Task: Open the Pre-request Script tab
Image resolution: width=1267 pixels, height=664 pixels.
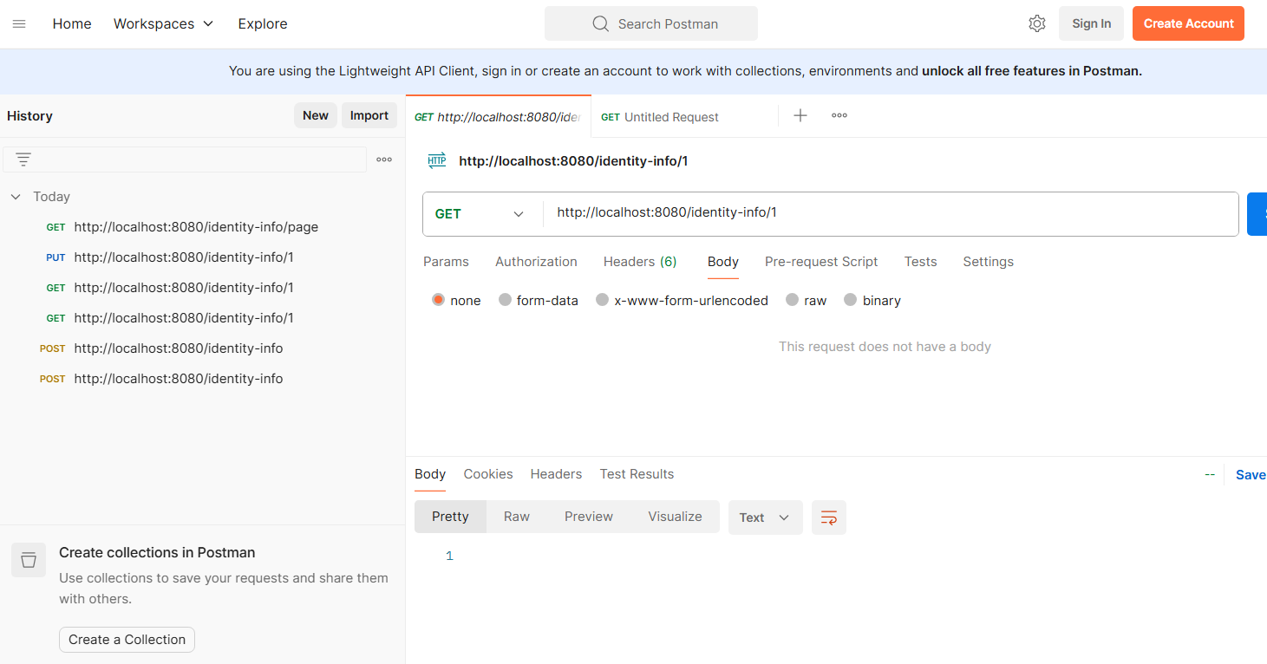Action: click(x=821, y=262)
